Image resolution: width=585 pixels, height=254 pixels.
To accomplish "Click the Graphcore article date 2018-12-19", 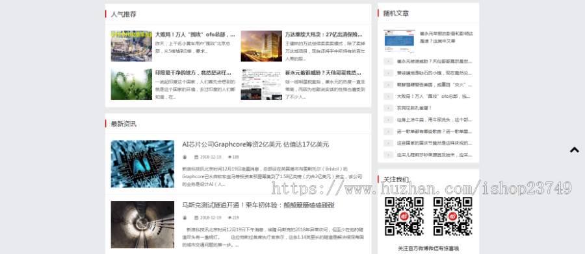I will (211, 157).
